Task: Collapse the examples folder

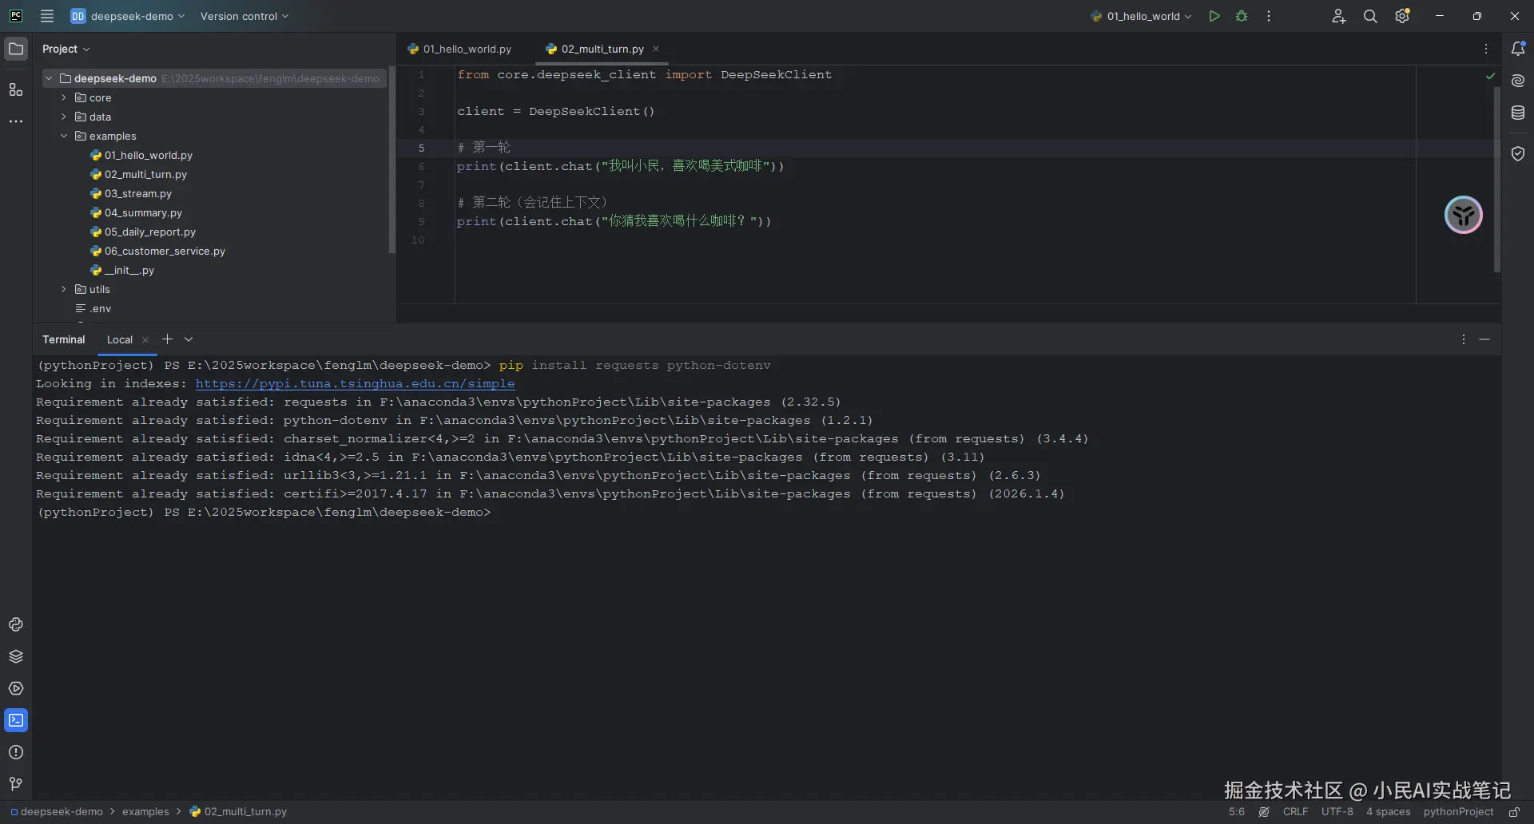Action: tap(64, 136)
